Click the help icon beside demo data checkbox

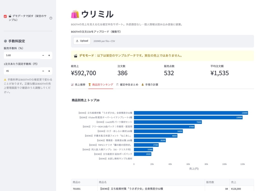[x=51, y=18]
